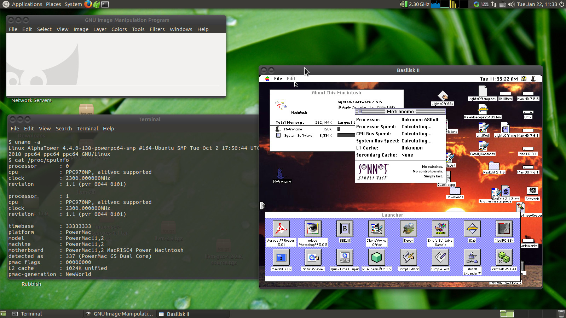Viewport: 566px width, 318px height.
Task: Open the Apple menu in Basilisk II
Action: [x=267, y=79]
